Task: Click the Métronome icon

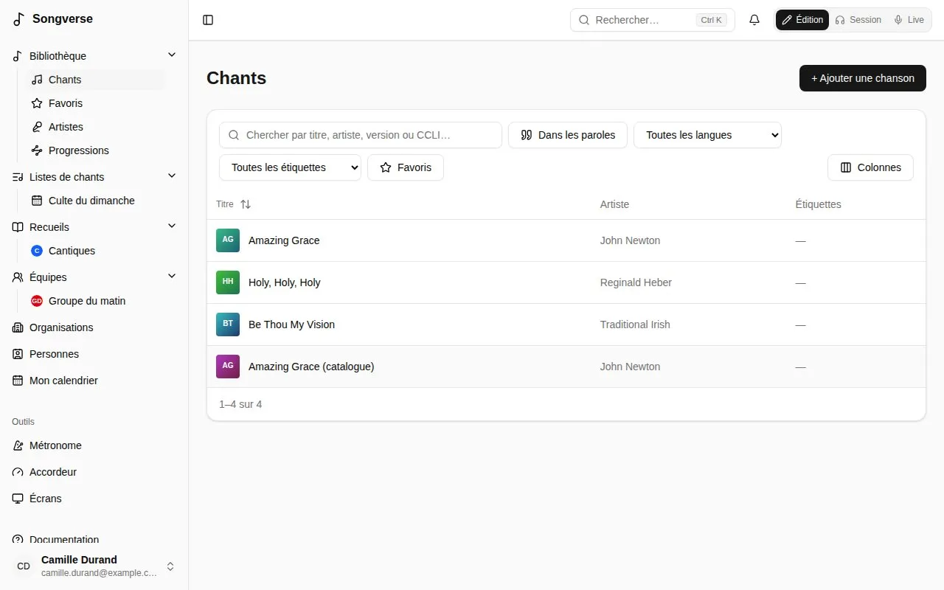Action: pos(18,445)
